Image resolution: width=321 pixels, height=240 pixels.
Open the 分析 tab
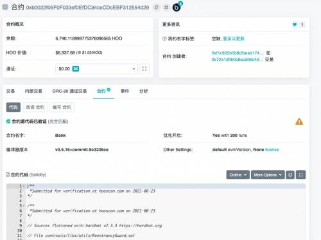[x=144, y=91]
